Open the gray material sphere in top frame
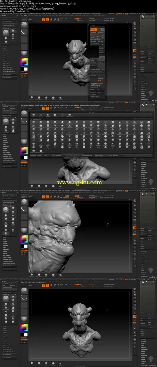 (24, 53)
